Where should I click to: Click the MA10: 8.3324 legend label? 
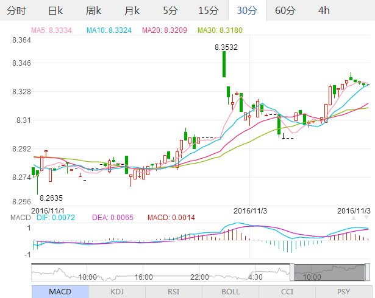(109, 30)
